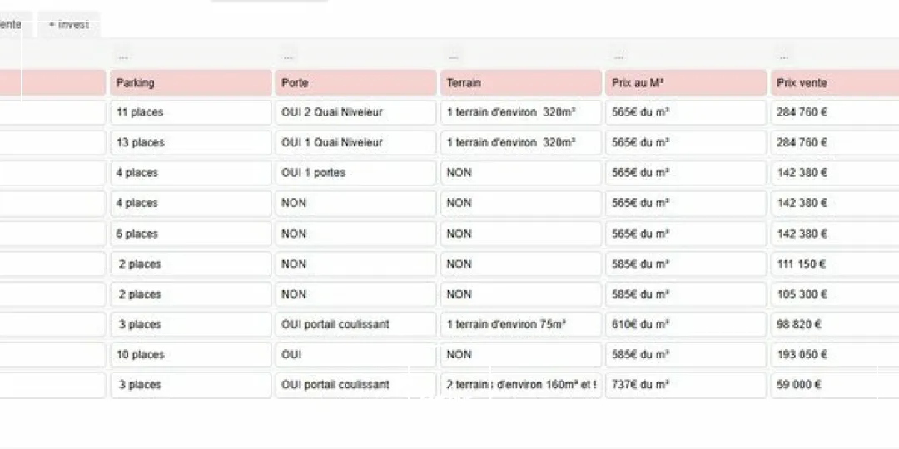Select the Prix au M² column header
Screen dimensions: 899x449
coord(686,83)
